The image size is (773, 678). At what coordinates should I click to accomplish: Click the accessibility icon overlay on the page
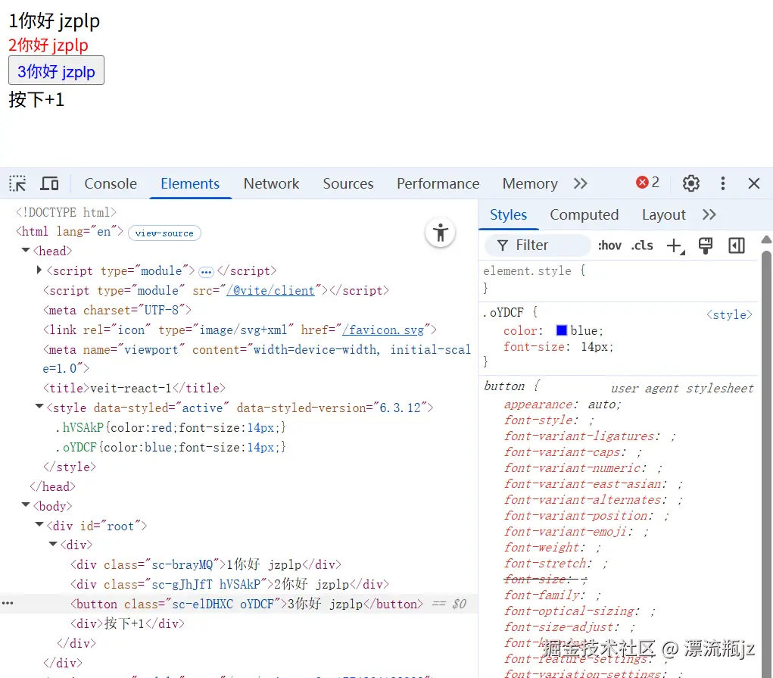click(x=441, y=233)
